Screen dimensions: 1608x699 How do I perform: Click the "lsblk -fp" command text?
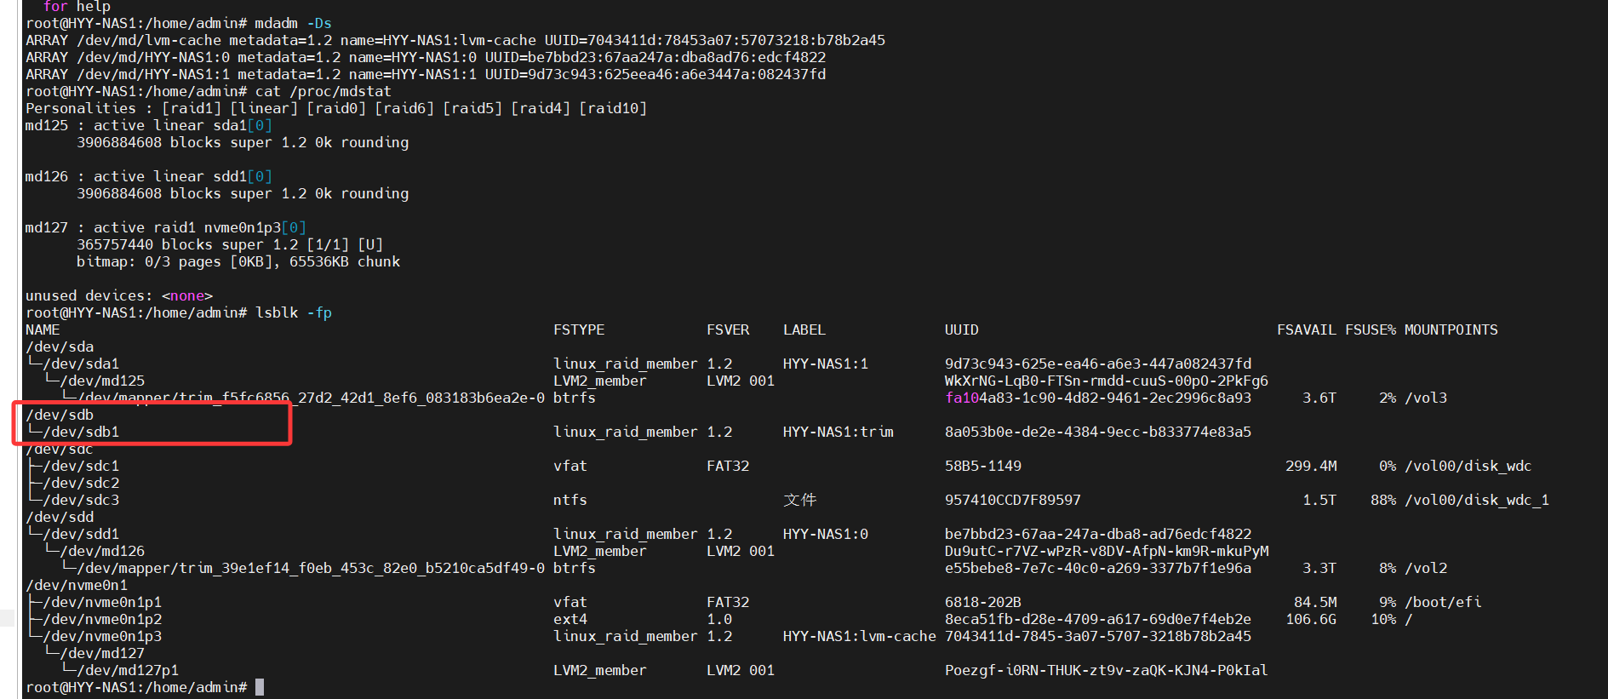coord(293,312)
